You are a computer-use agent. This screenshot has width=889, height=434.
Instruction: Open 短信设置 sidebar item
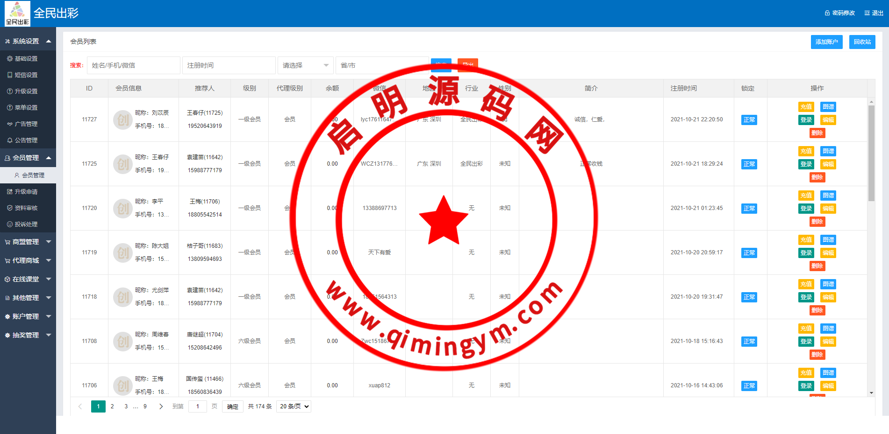tap(26, 75)
